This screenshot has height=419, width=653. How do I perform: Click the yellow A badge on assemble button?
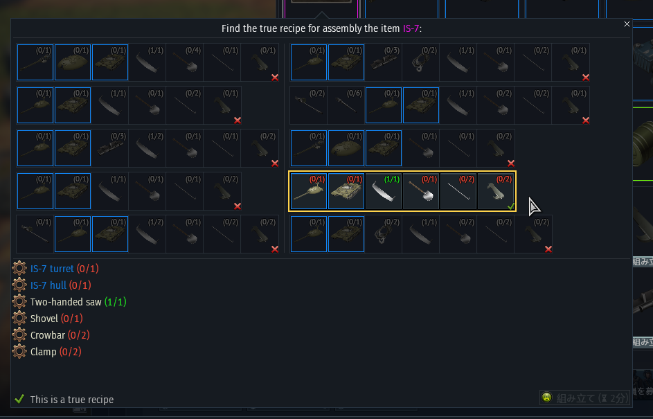(x=547, y=398)
